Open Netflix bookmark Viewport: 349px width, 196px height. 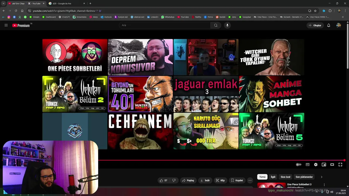pos(196,17)
